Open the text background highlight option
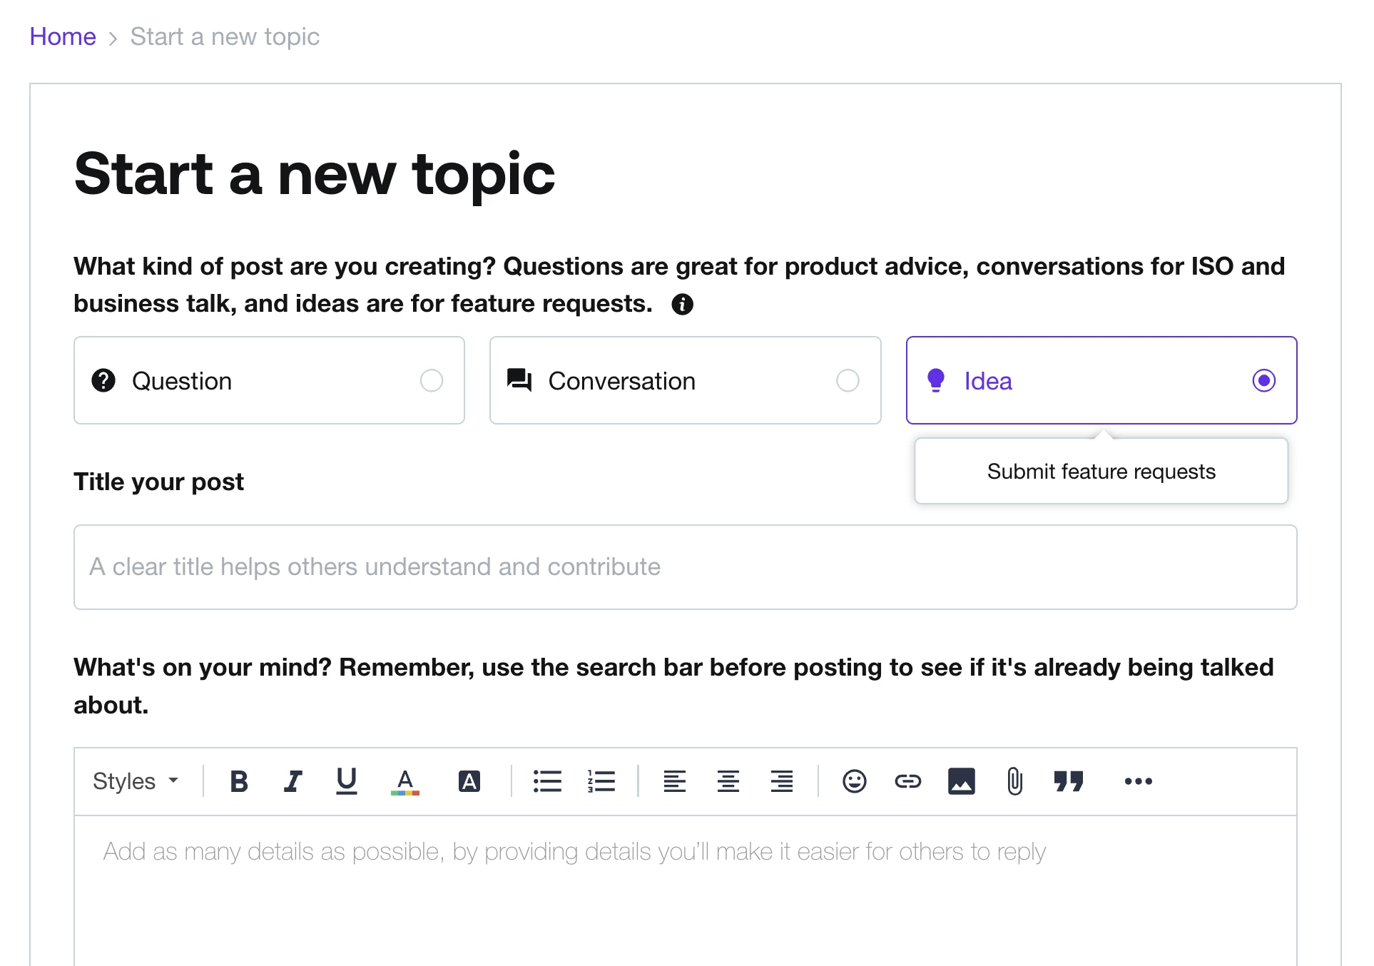Screen dimensions: 1374x966 pos(469,781)
